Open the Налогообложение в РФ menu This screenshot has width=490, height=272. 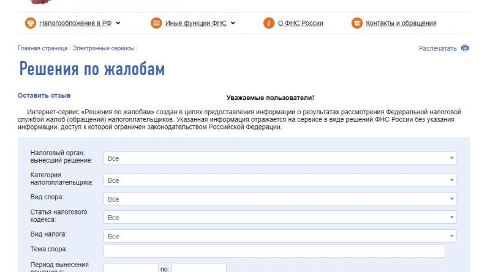(x=75, y=23)
